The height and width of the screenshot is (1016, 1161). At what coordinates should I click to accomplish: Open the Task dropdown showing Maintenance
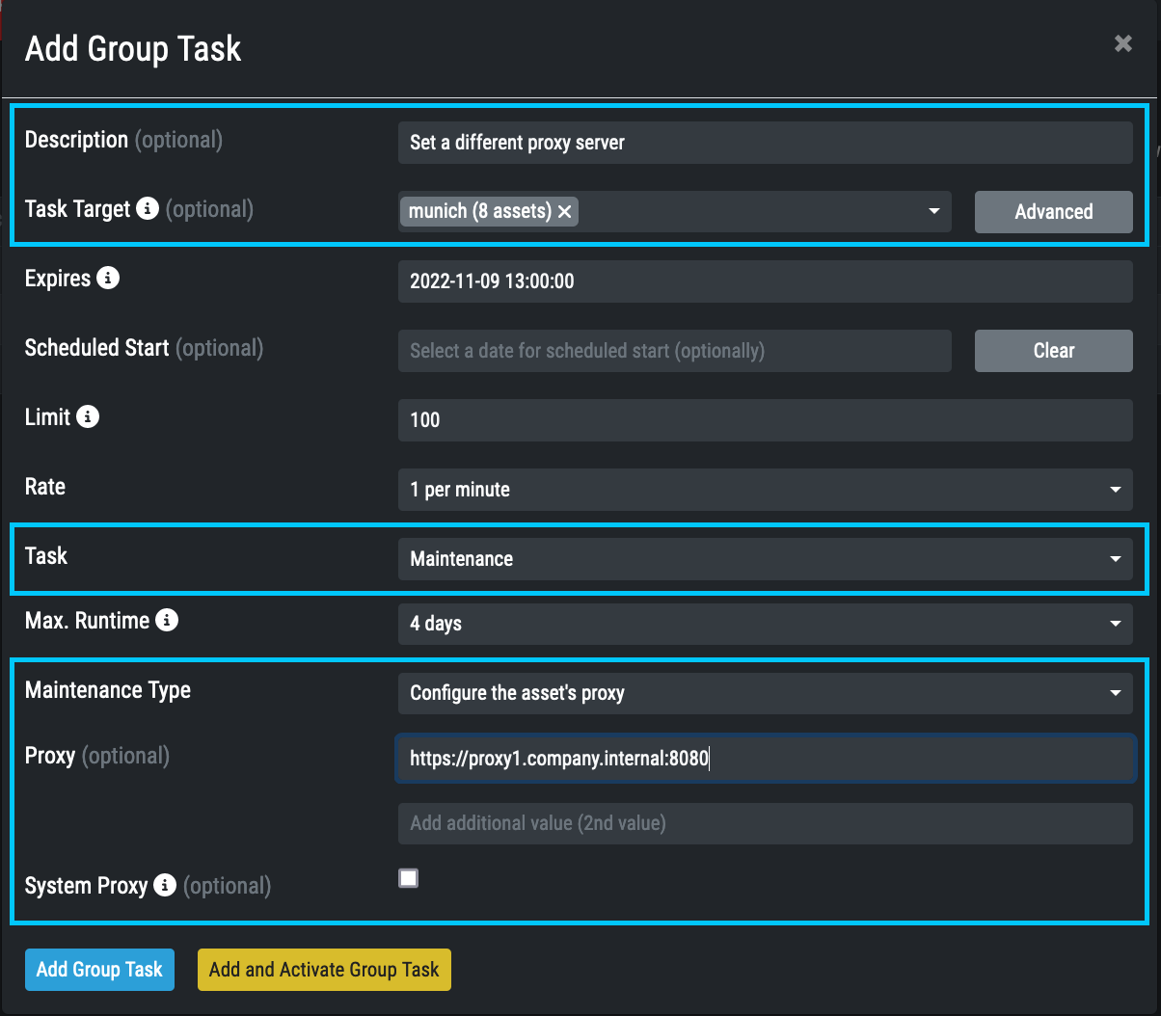click(765, 559)
